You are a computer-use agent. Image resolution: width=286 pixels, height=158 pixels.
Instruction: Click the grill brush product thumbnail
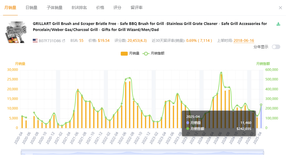(x=16, y=32)
